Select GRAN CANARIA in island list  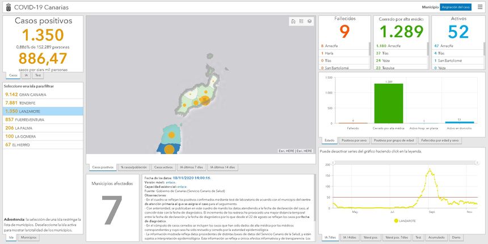43,95
